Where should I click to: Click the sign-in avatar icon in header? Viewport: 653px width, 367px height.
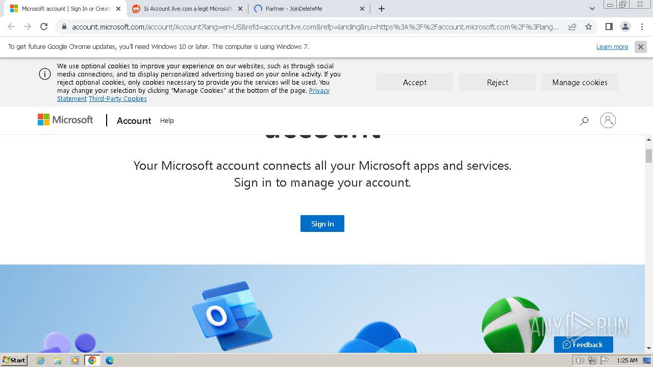tap(608, 120)
